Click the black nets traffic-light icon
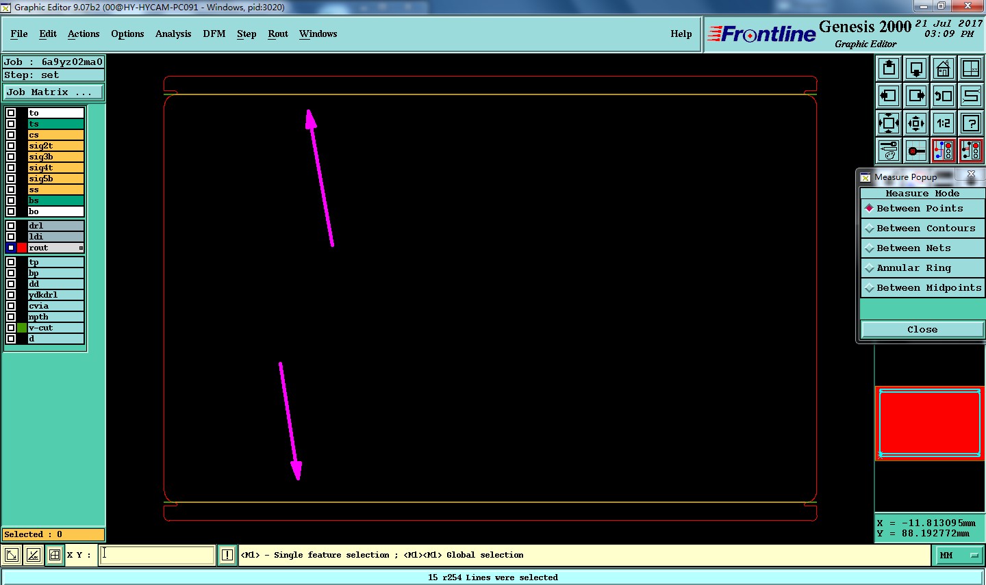The image size is (986, 585). click(971, 151)
